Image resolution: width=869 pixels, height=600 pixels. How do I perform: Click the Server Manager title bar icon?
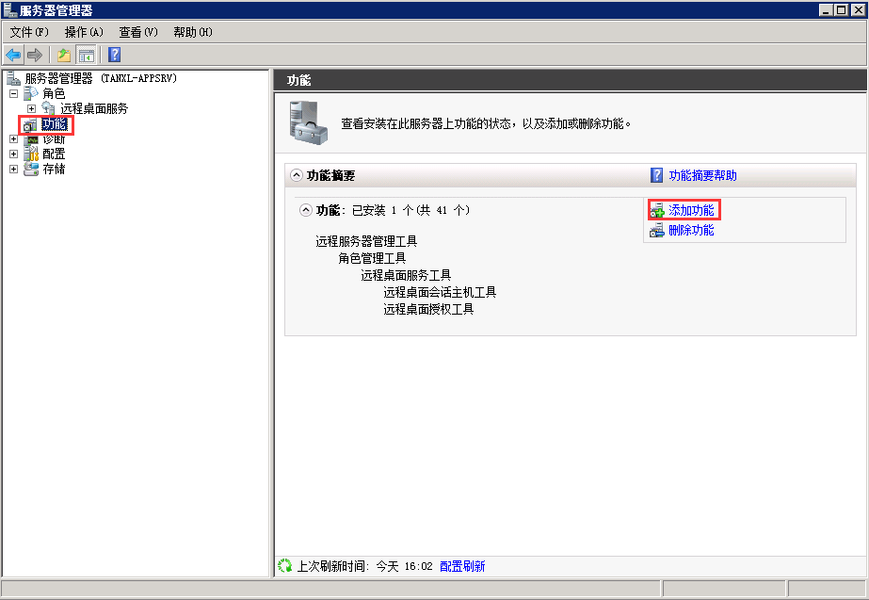click(x=10, y=9)
